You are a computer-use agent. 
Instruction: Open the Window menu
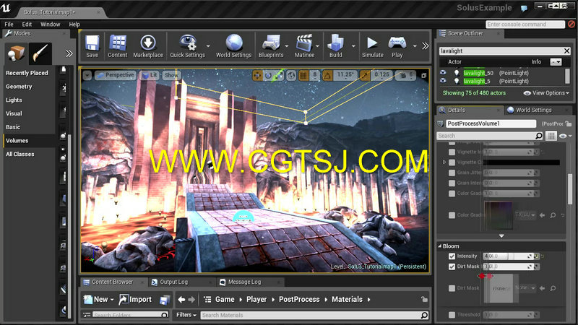pyautogui.click(x=50, y=25)
